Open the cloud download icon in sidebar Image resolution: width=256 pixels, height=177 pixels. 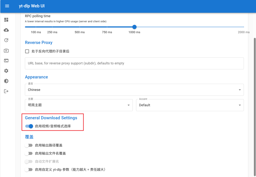pos(6,30)
